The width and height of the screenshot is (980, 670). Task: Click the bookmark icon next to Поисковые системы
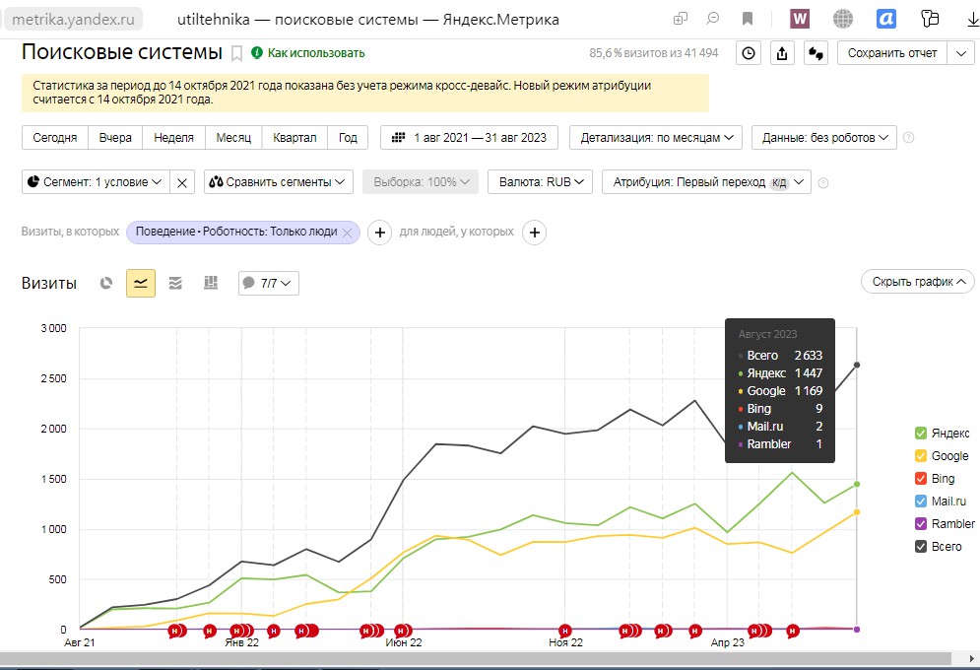pyautogui.click(x=237, y=54)
